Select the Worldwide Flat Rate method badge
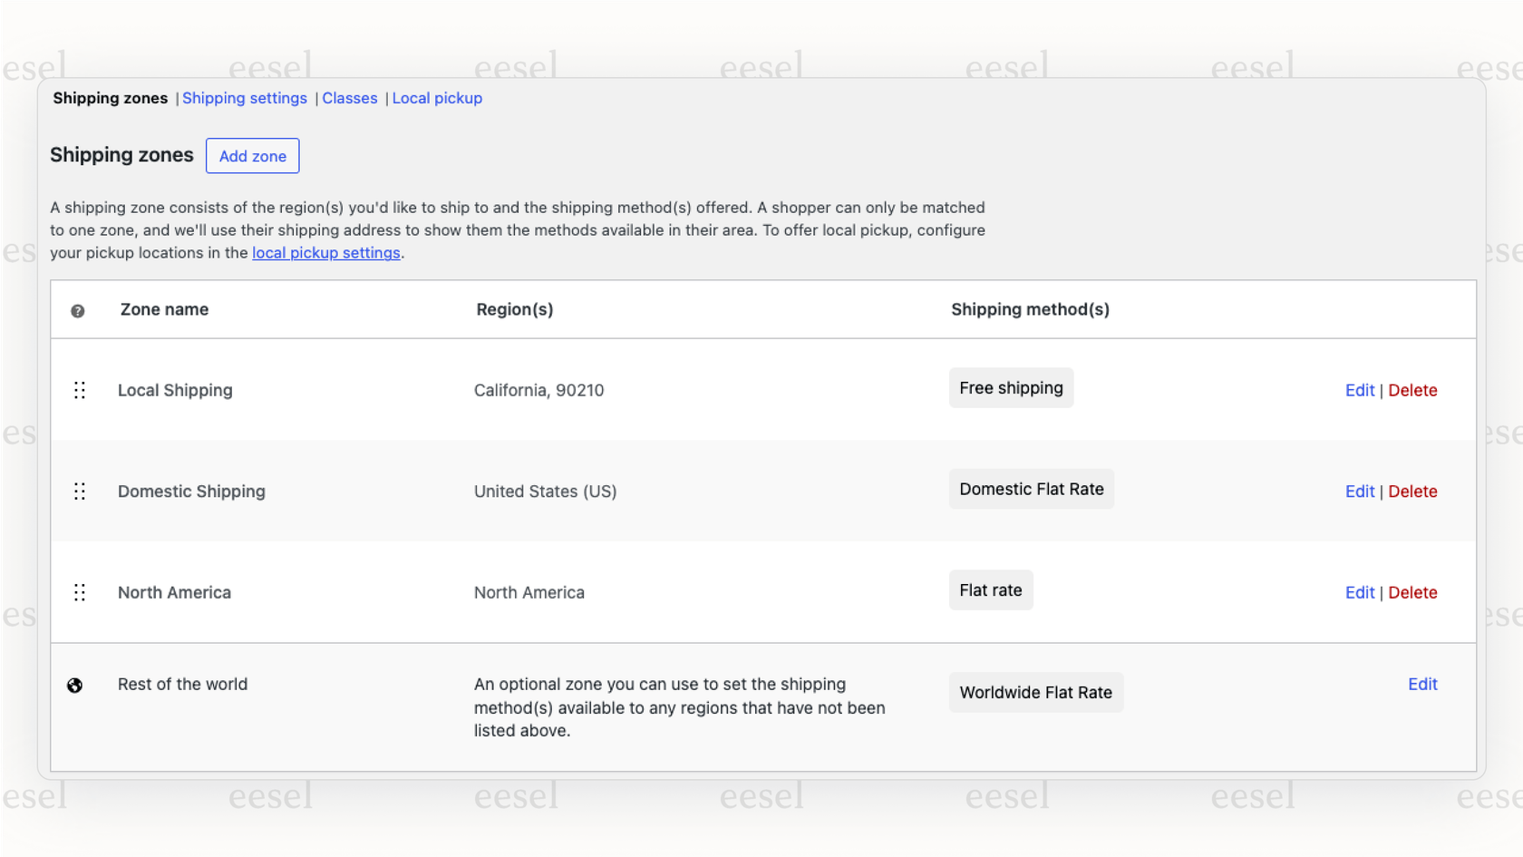The height and width of the screenshot is (857, 1523). click(x=1035, y=692)
